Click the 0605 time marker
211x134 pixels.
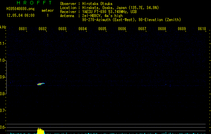(102, 28)
